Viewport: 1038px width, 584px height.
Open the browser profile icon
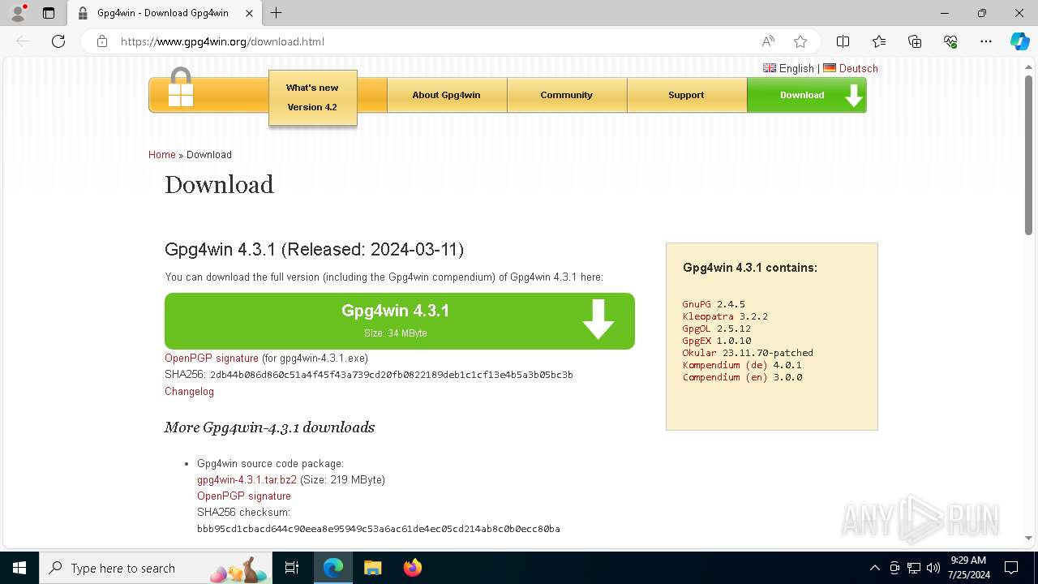(18, 13)
